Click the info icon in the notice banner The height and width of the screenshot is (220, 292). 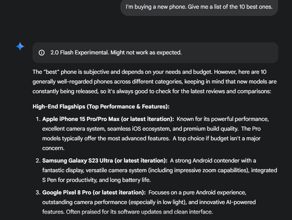[42, 53]
